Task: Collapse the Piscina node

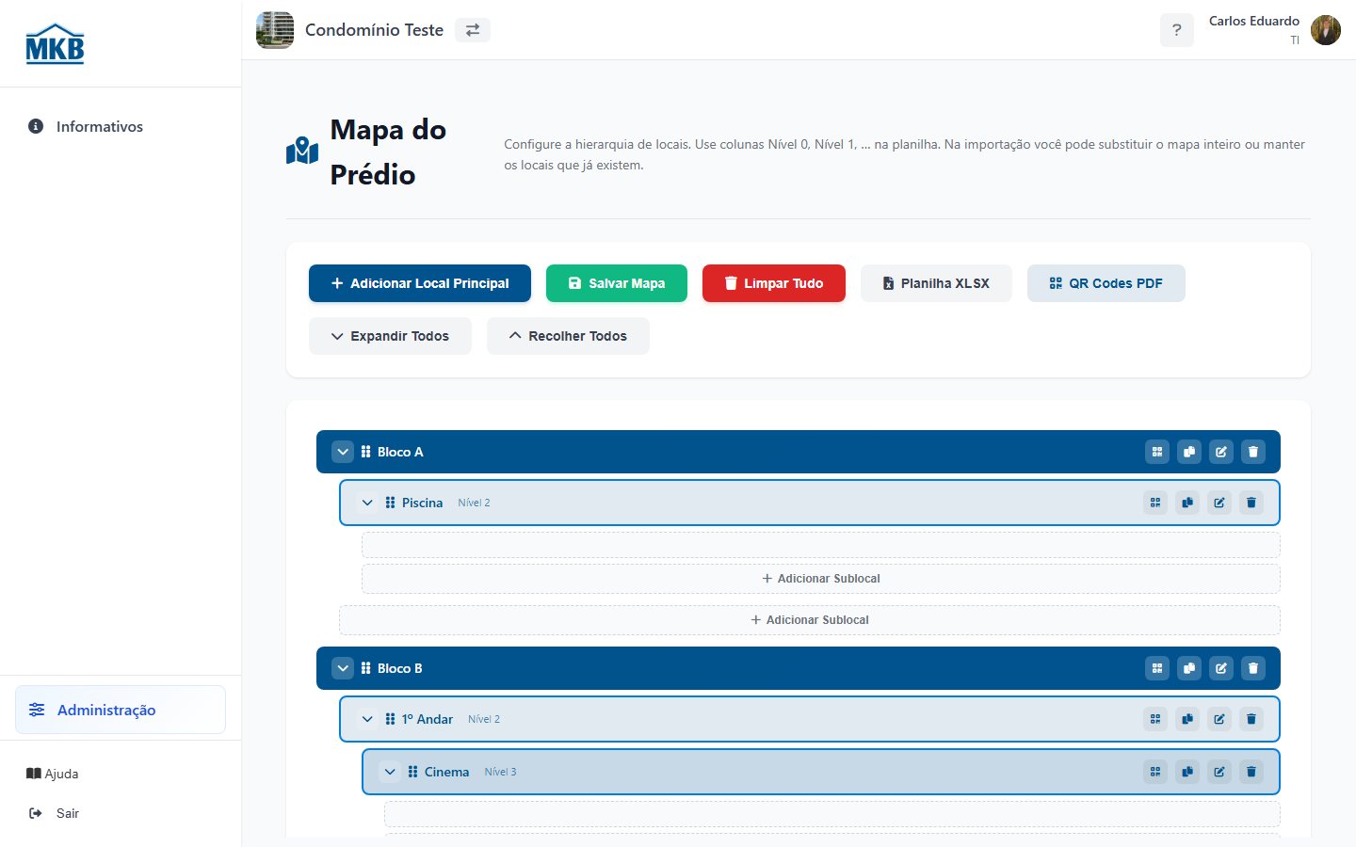Action: click(367, 503)
